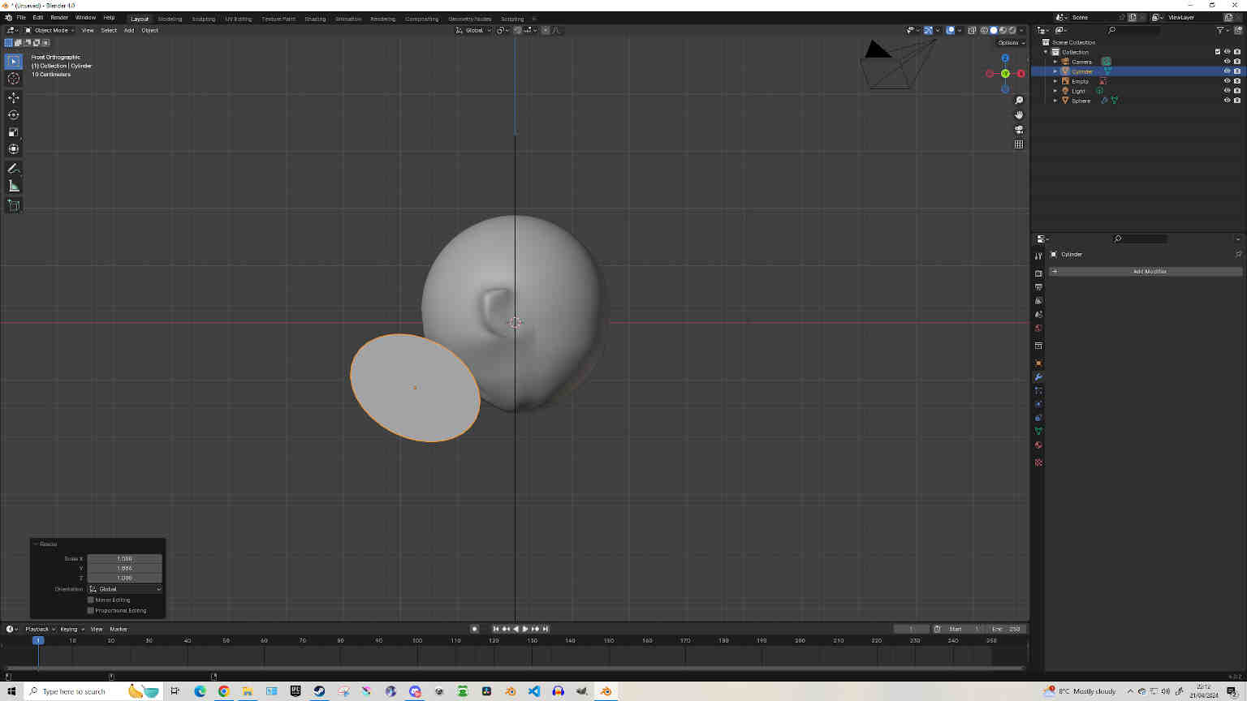The image size is (1247, 701).
Task: Click the viewport zoom magnifier icon
Action: [1019, 101]
